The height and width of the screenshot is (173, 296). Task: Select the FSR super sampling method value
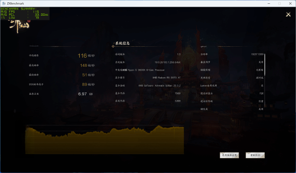pyautogui.click(x=262, y=93)
